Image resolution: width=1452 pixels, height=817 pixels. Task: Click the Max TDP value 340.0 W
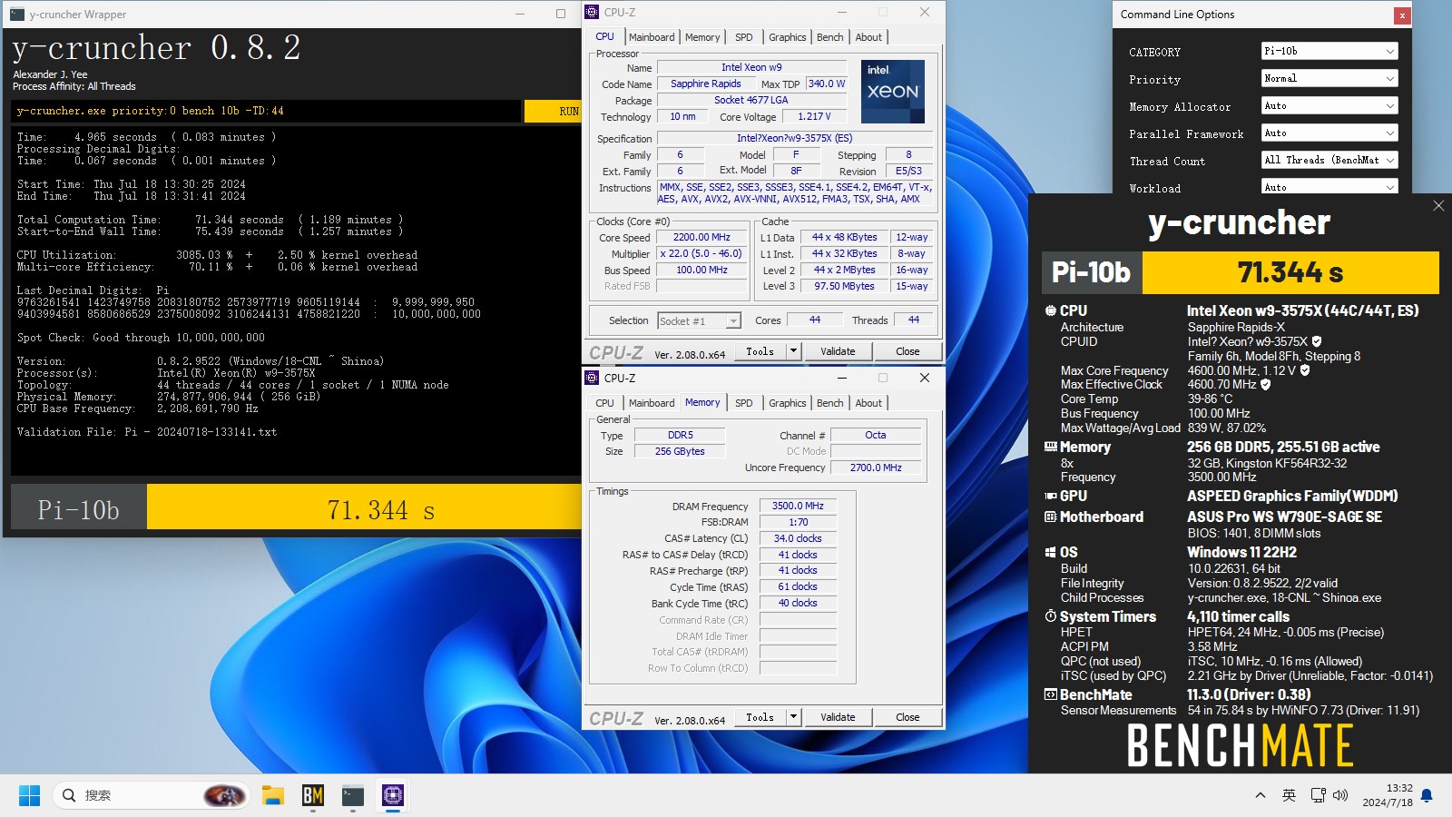tap(827, 84)
